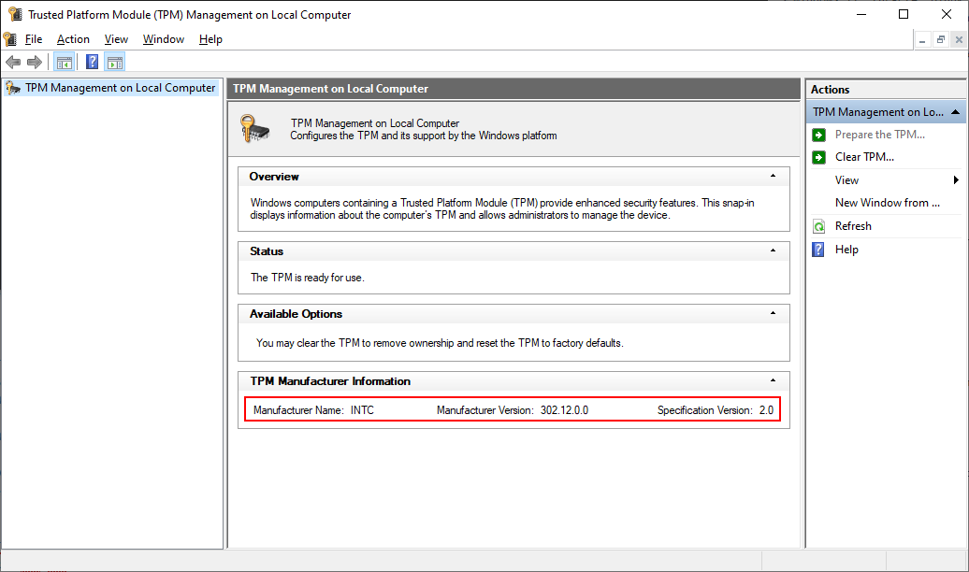
Task: Click the key icon in menu bar
Action: pyautogui.click(x=10, y=39)
